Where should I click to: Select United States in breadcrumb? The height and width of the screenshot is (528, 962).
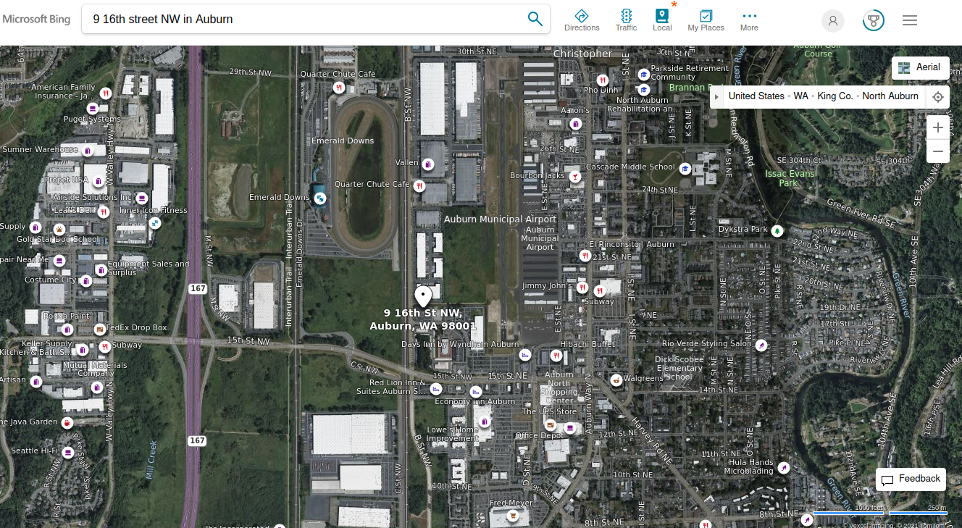756,96
